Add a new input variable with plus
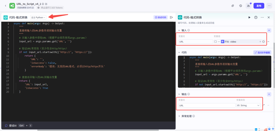Image resolution: width=275 pixels, height=131 pixels. click(x=269, y=30)
